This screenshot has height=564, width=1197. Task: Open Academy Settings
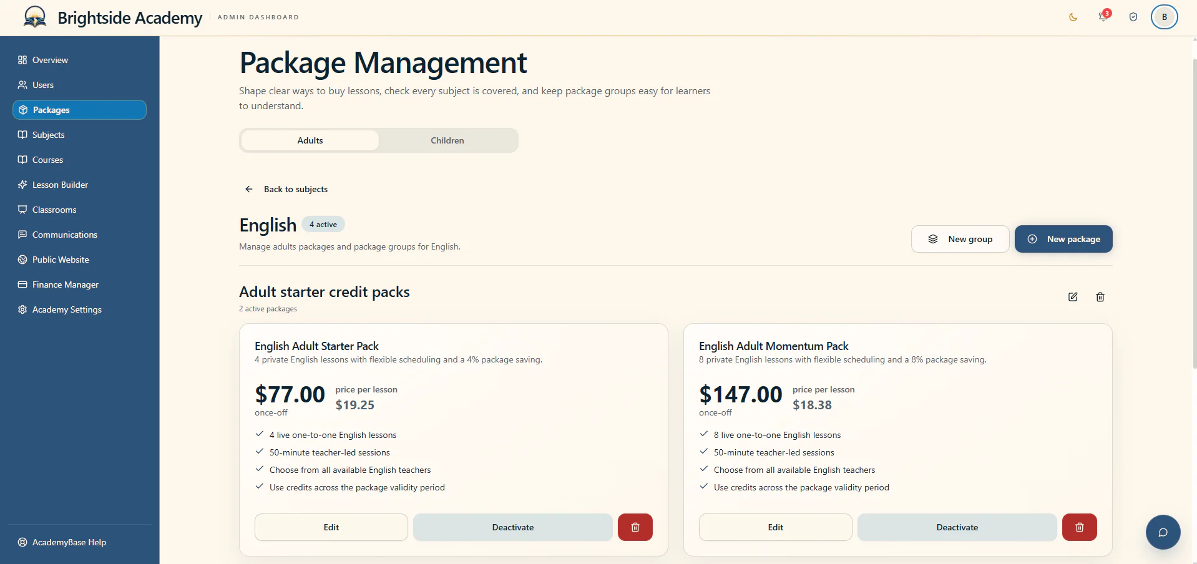(x=79, y=309)
